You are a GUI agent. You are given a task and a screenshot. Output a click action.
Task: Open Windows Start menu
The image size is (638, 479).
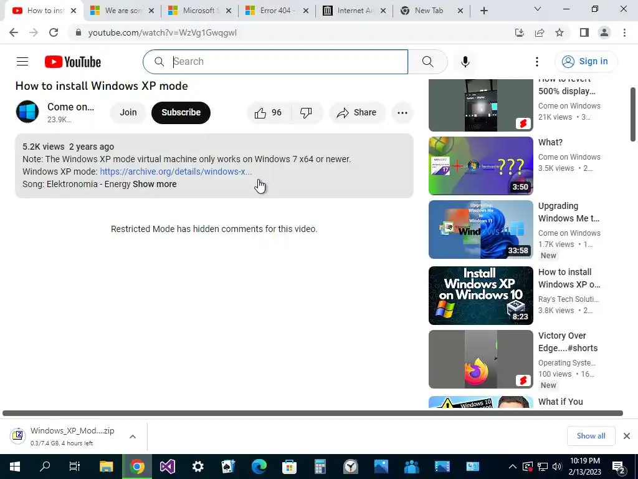(x=15, y=467)
